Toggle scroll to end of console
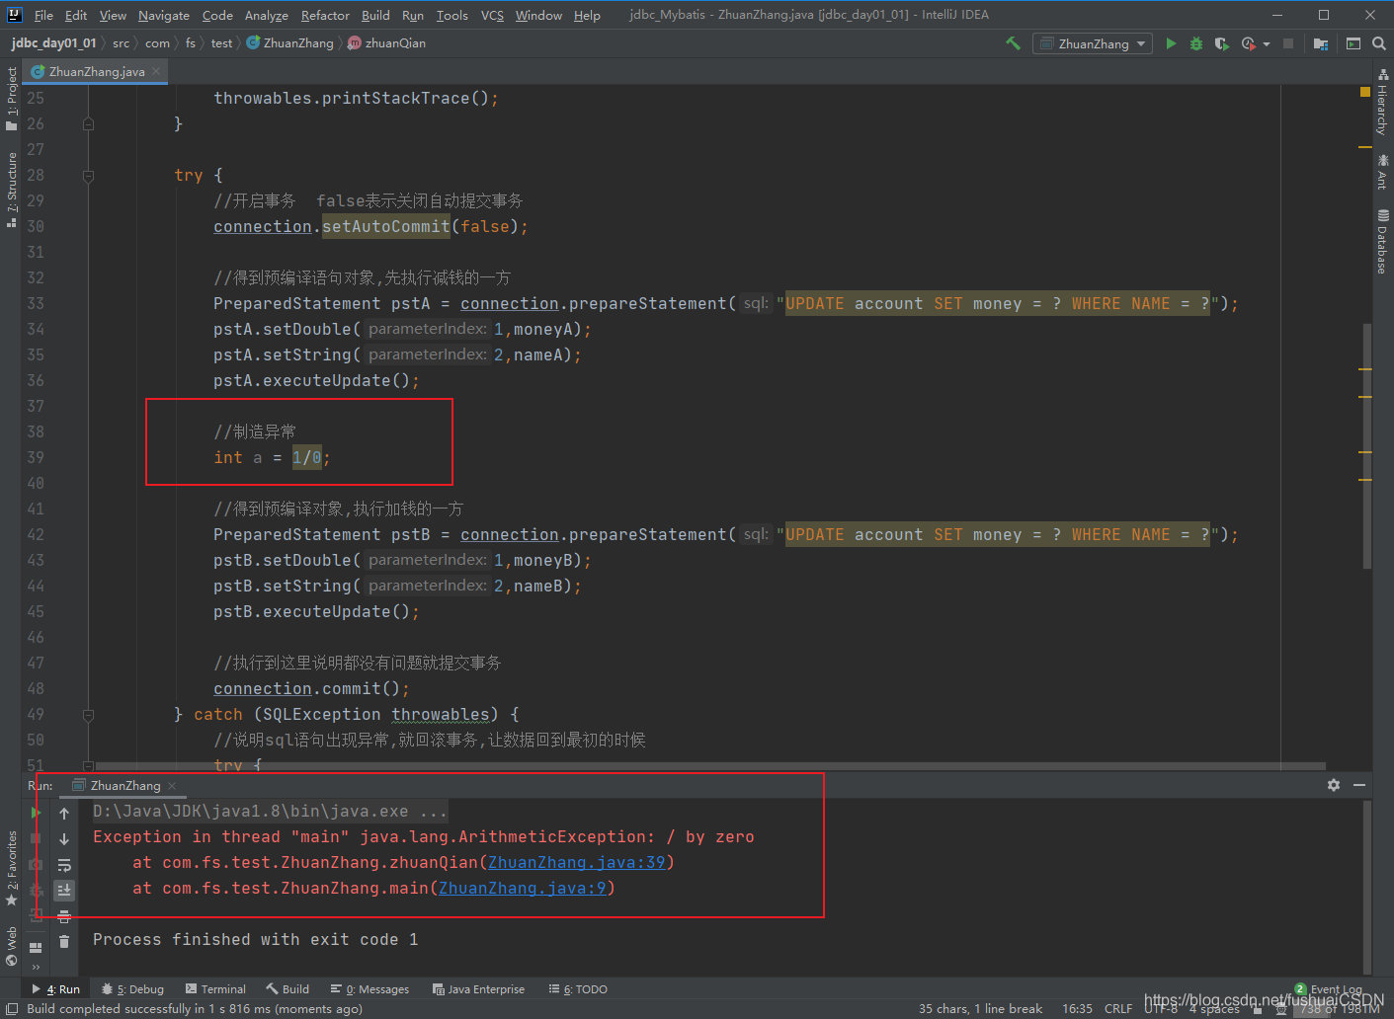The height and width of the screenshot is (1019, 1394). pos(64,890)
